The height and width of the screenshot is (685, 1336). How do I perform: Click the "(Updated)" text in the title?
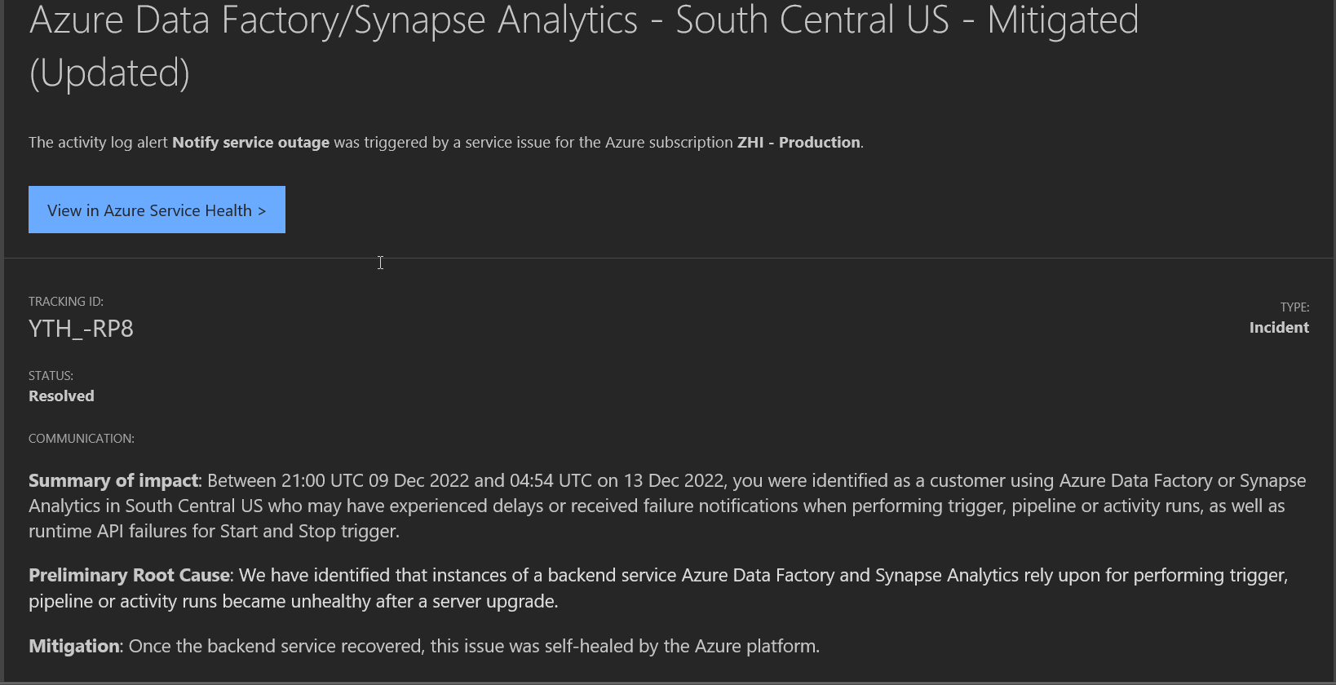[109, 73]
